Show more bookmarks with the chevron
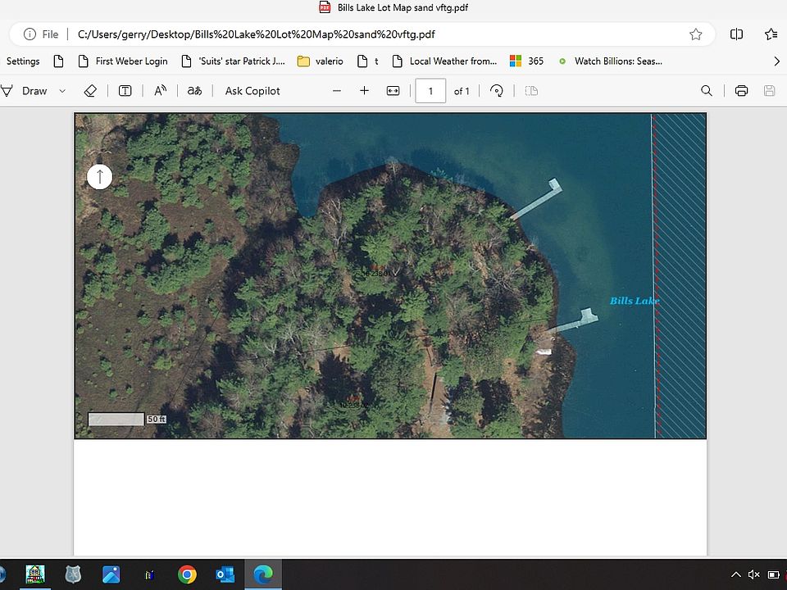 pyautogui.click(x=776, y=61)
